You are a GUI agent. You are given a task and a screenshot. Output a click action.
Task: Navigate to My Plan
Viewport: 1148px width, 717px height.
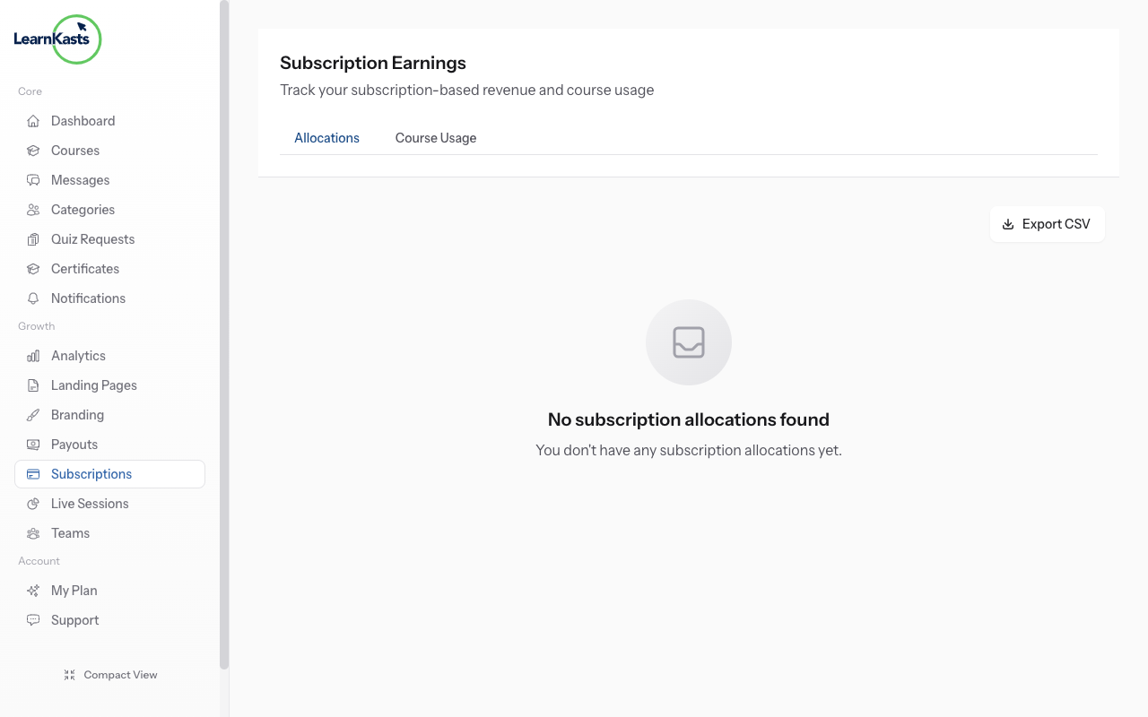pyautogui.click(x=73, y=590)
